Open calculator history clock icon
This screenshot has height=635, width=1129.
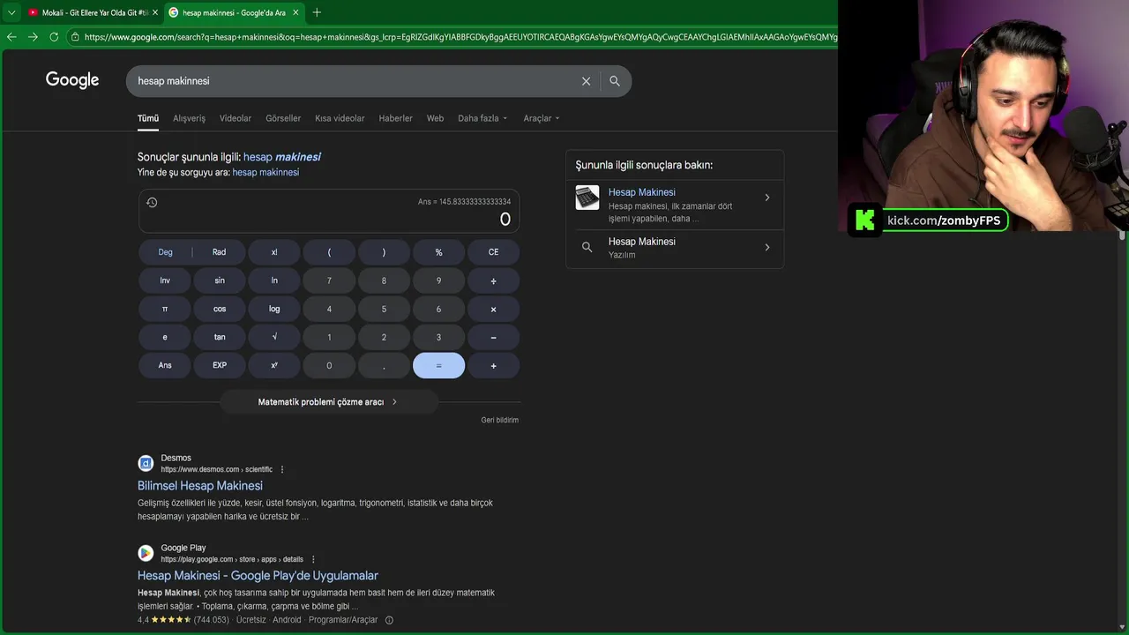tap(152, 203)
